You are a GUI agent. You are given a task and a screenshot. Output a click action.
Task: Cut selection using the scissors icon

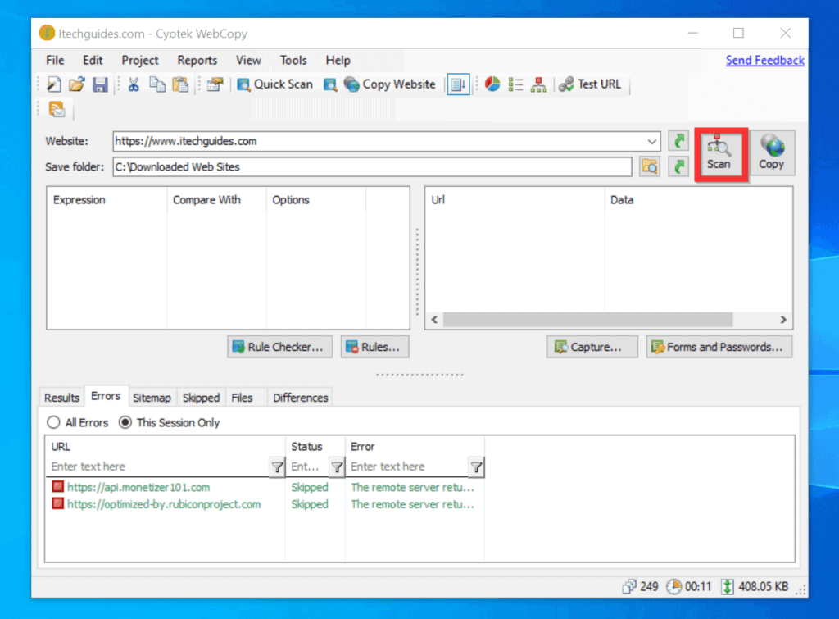pos(134,84)
